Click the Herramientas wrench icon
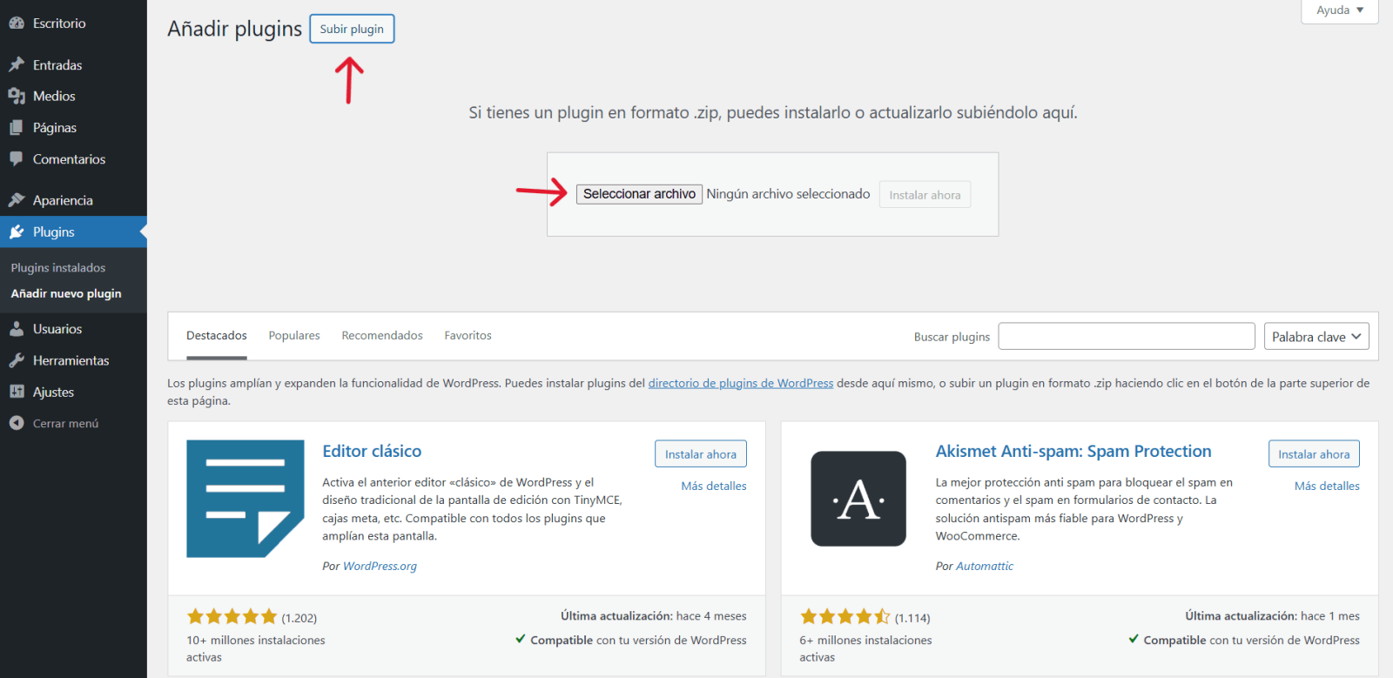The image size is (1393, 678). tap(17, 360)
